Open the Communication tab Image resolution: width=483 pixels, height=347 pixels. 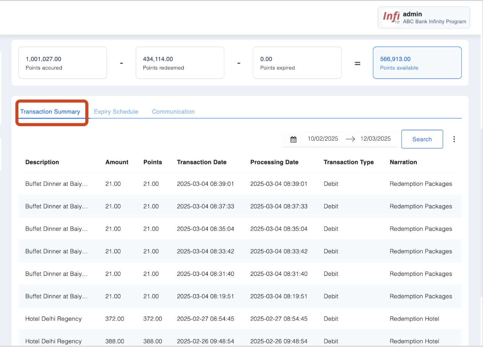coord(173,112)
